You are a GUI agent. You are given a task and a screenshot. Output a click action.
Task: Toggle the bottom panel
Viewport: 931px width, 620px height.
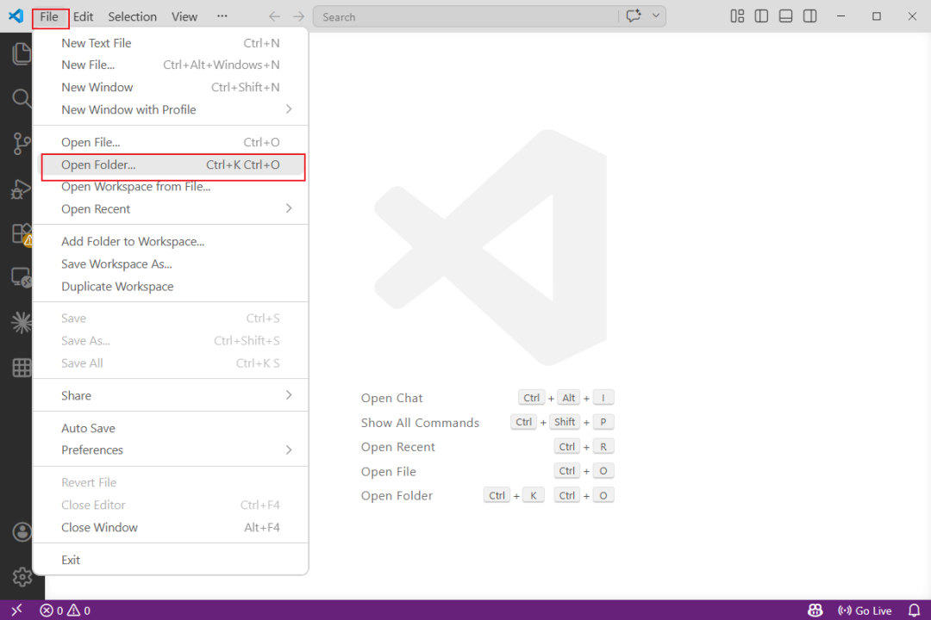785,16
